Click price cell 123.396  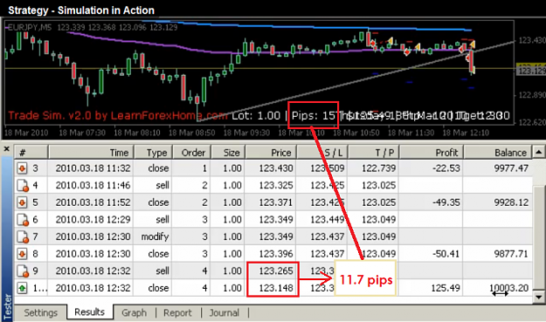click(276, 254)
